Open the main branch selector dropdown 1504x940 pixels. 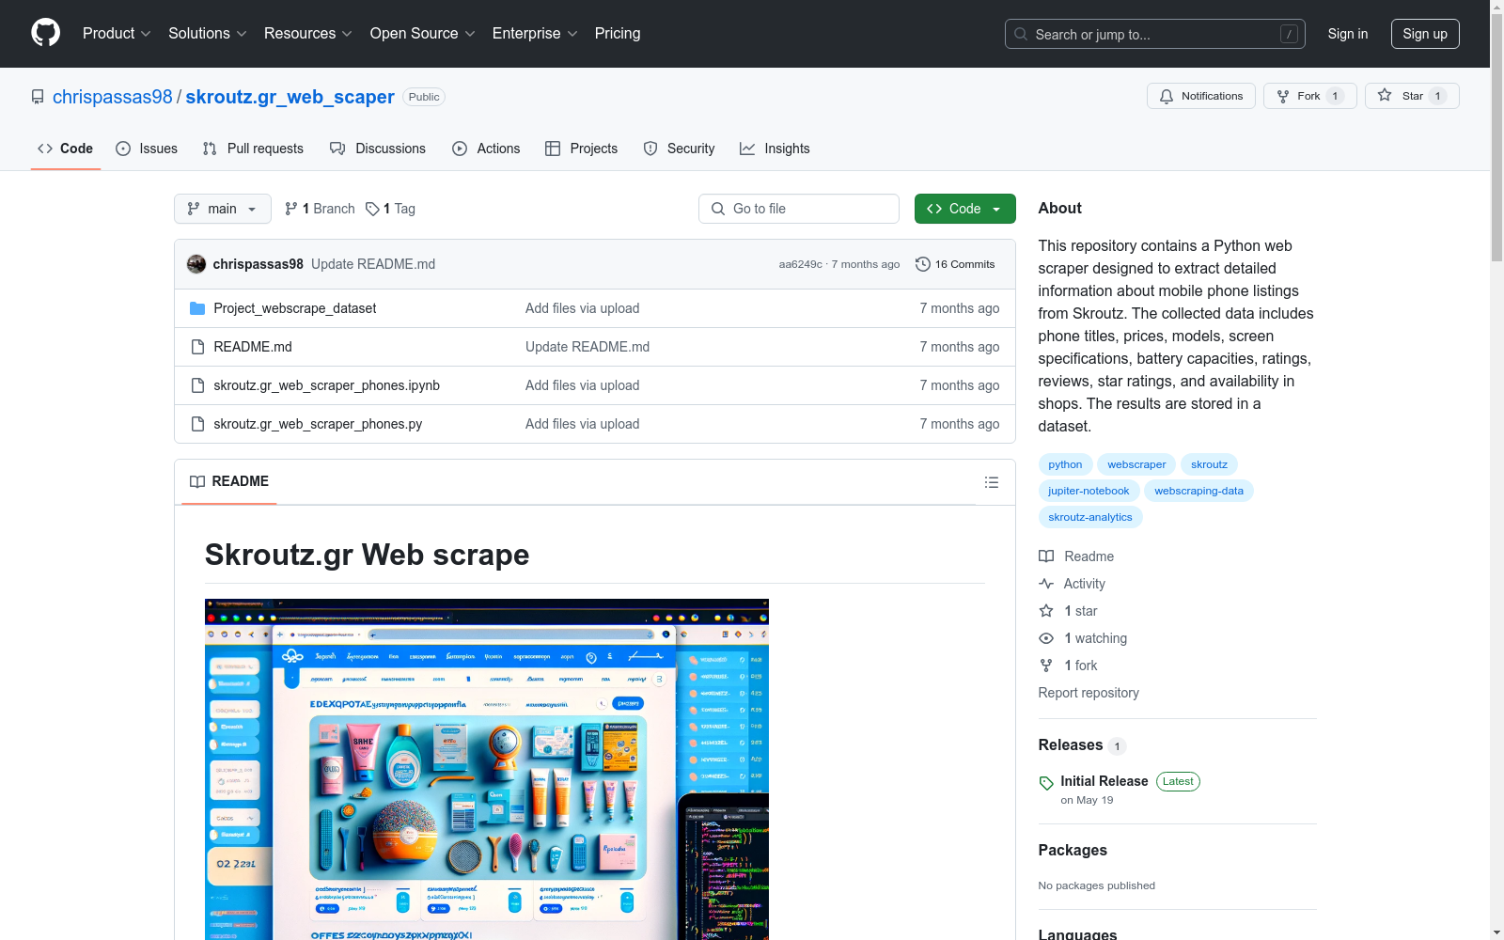pos(223,209)
